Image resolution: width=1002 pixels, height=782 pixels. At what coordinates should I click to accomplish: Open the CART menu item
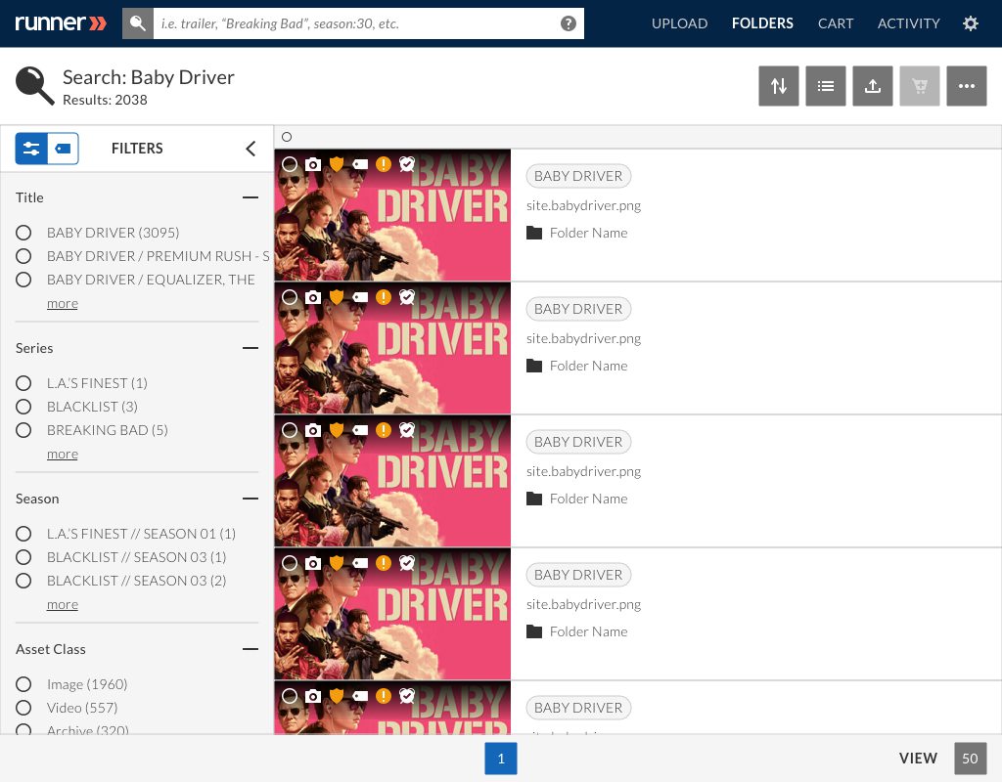click(x=836, y=23)
